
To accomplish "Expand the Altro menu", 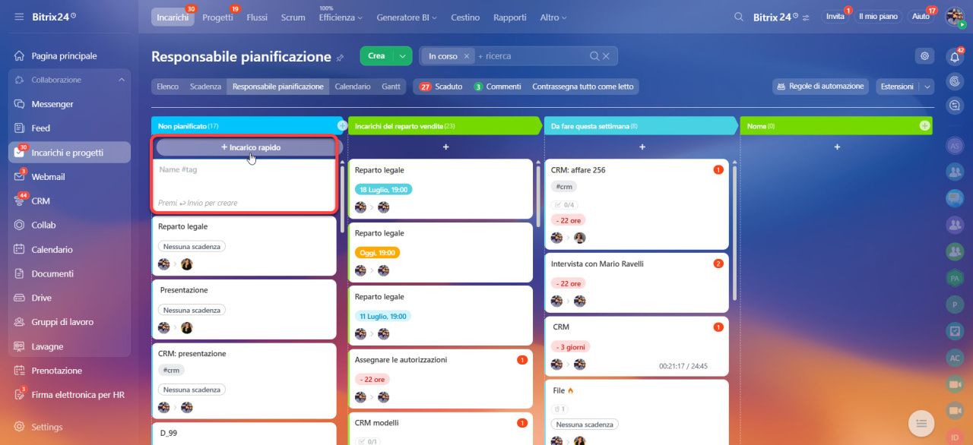I will [552, 17].
